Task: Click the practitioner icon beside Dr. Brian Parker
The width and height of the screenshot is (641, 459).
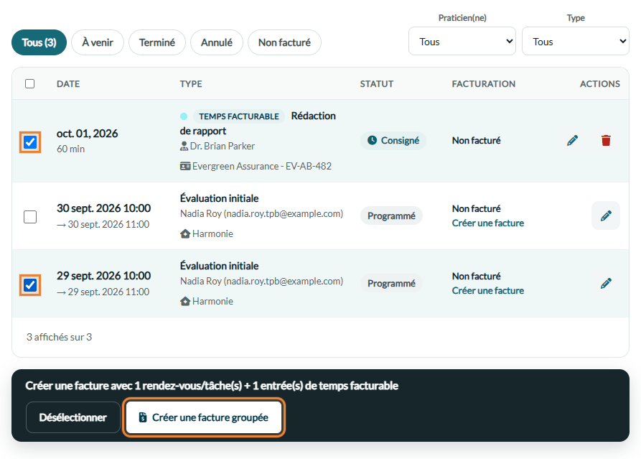Action: coord(184,146)
